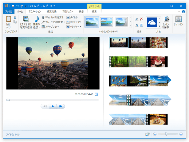Viewport: 189px width, 142px height.
Task: Click the paste clipboard icon
Action: [x=9, y=19]
